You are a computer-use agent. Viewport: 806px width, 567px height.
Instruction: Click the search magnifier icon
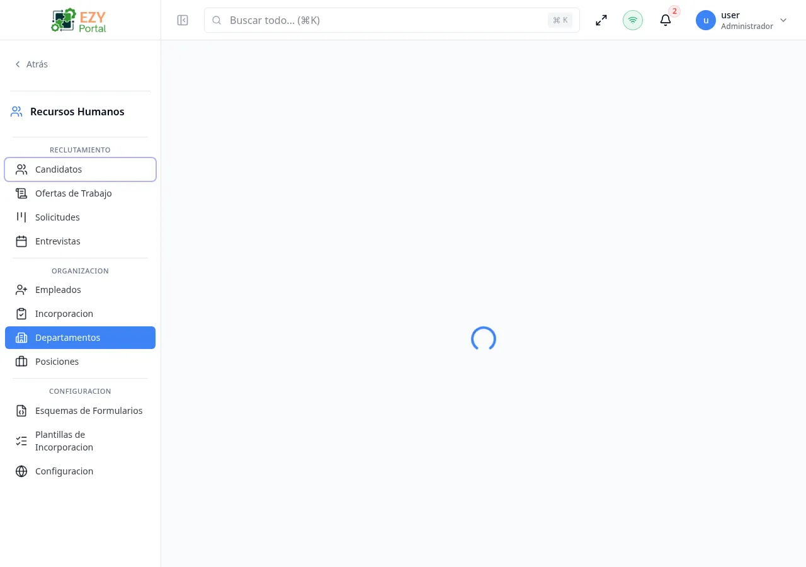pyautogui.click(x=217, y=20)
